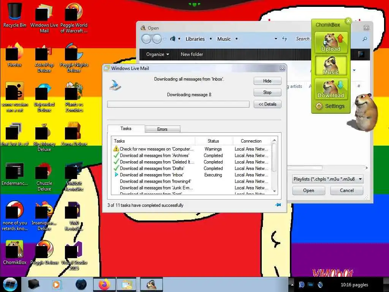The width and height of the screenshot is (389, 292).
Task: Select Download all messages from 'Inbox' row
Action: [192, 175]
